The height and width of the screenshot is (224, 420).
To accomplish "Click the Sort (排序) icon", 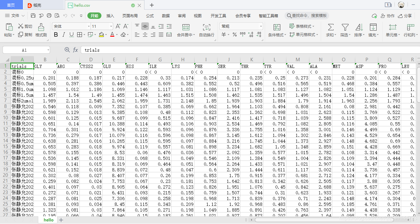I will point(359,27).
